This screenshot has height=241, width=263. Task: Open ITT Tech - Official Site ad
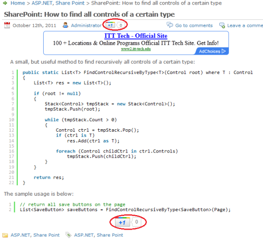click(x=136, y=36)
